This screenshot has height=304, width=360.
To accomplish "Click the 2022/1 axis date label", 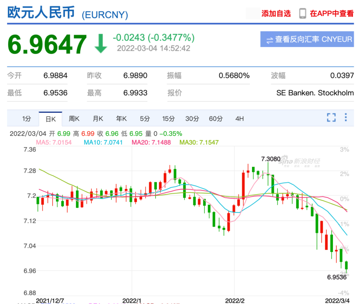I will click(x=131, y=300).
